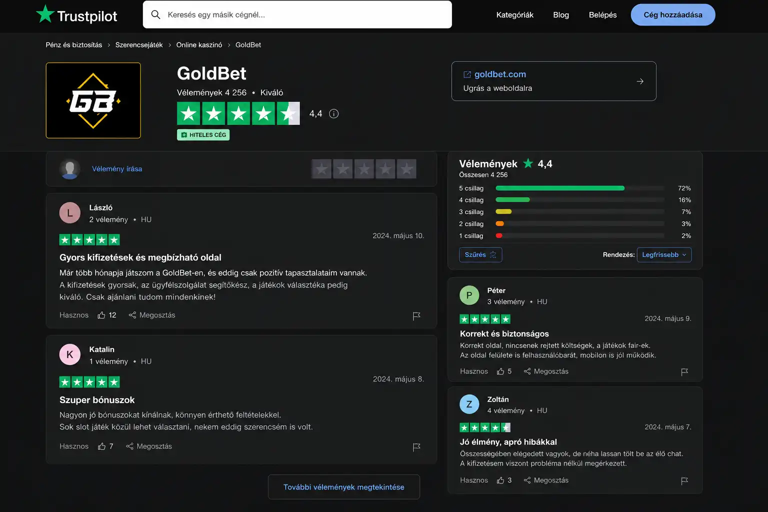Screen dimensions: 768x512
Task: Open László's reviewer name link
Action: click(x=101, y=208)
